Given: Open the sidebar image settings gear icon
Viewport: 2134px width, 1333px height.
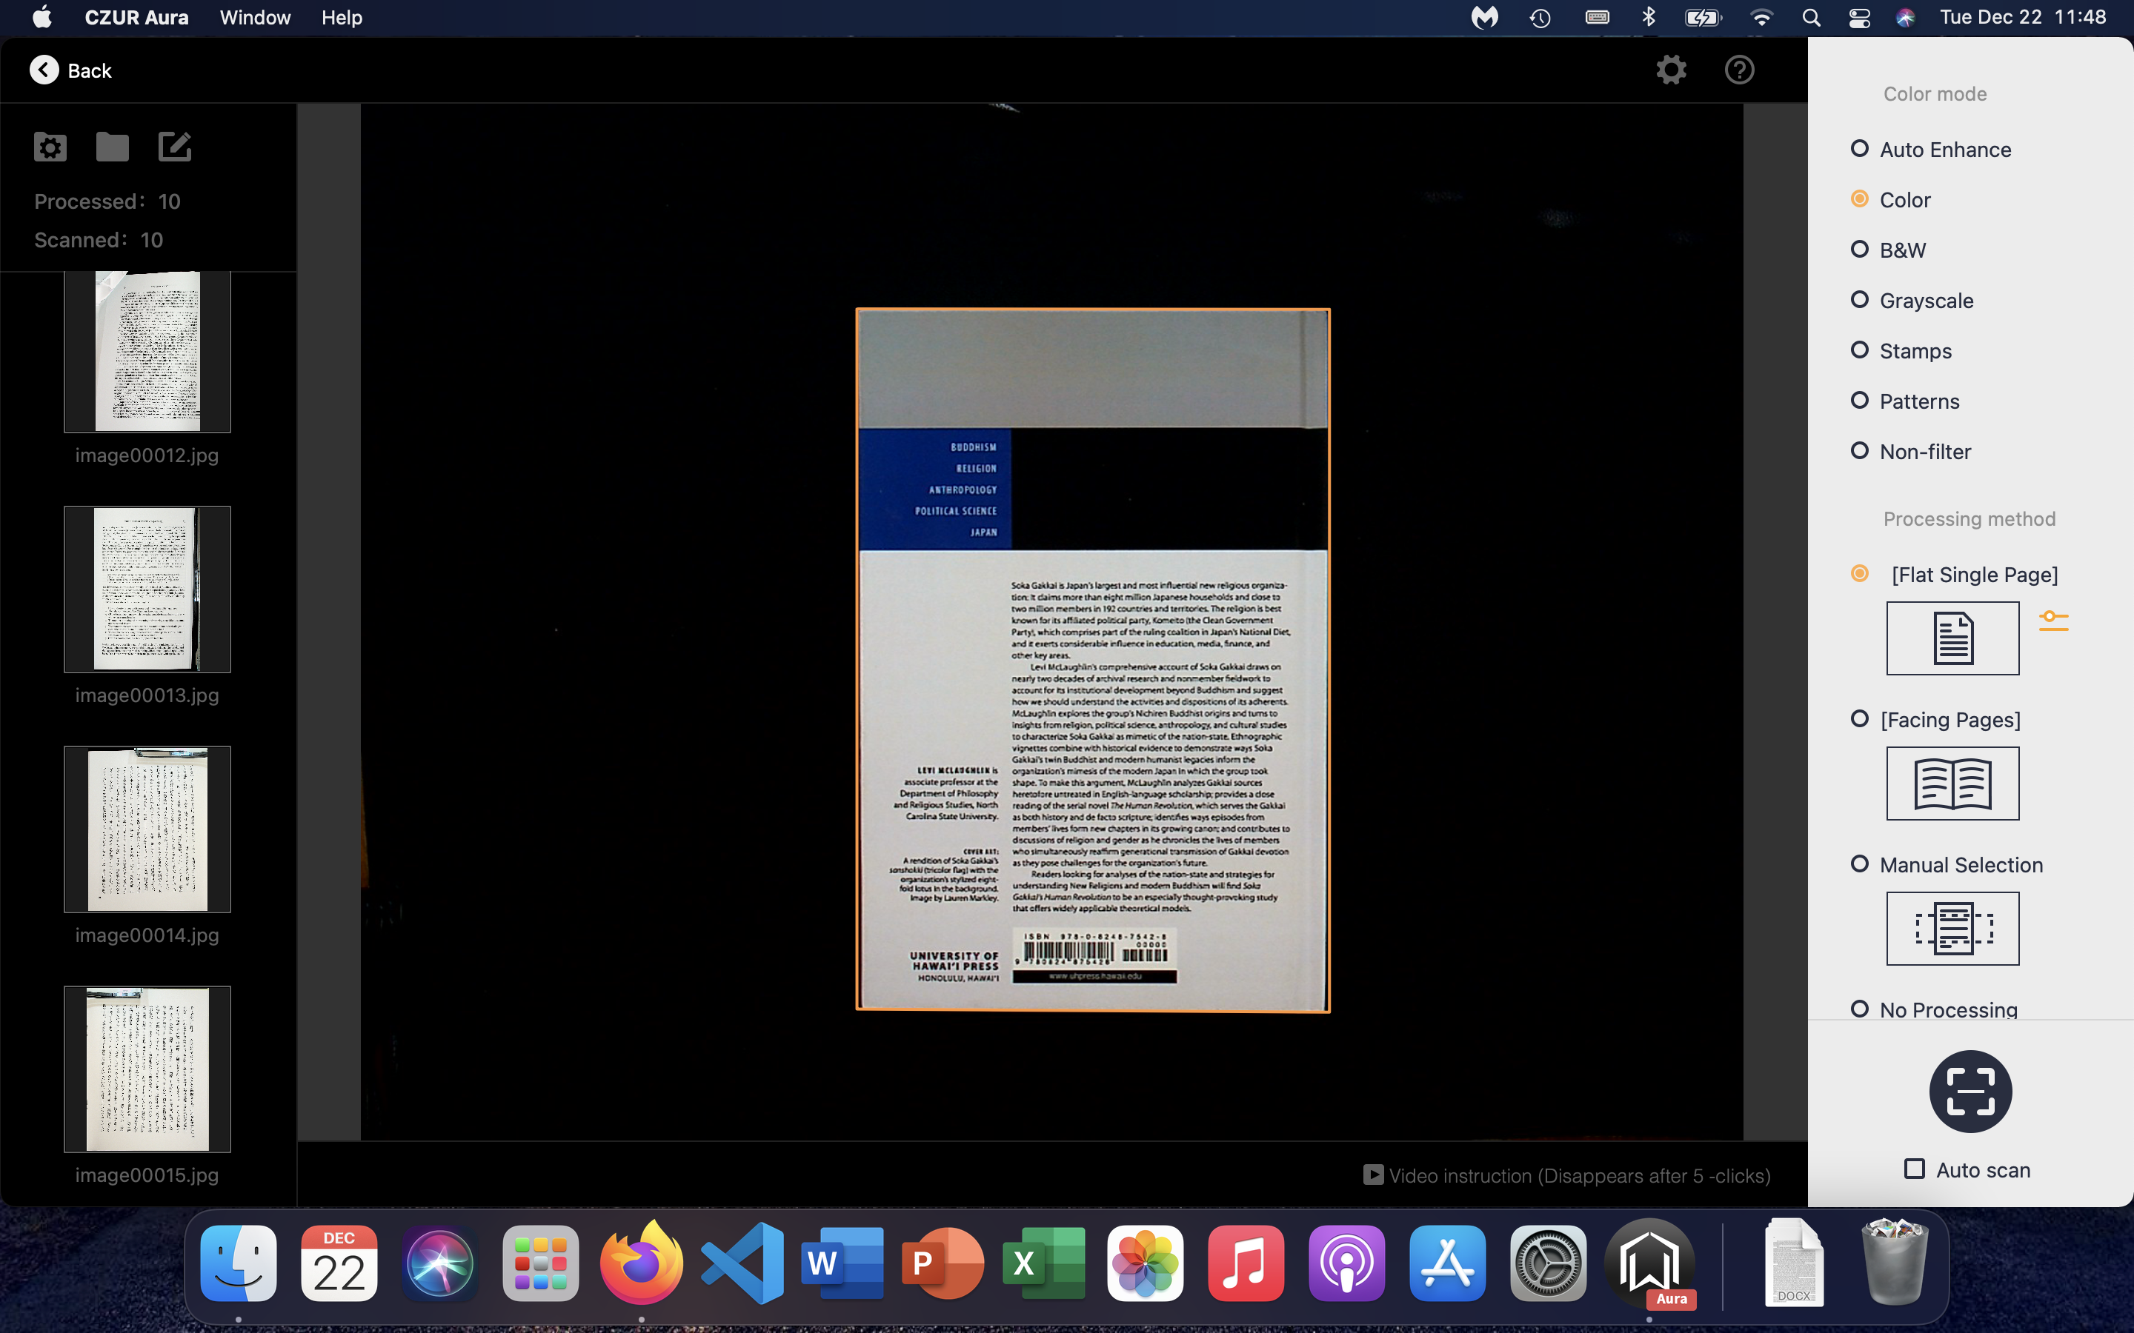Looking at the screenshot, I should [x=50, y=147].
